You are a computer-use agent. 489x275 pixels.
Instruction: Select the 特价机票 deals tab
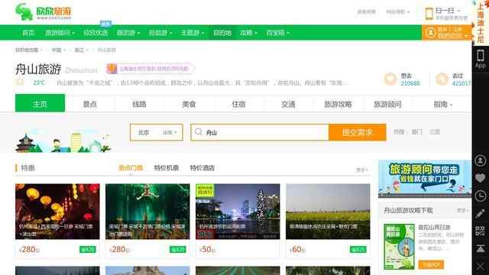[167, 168]
